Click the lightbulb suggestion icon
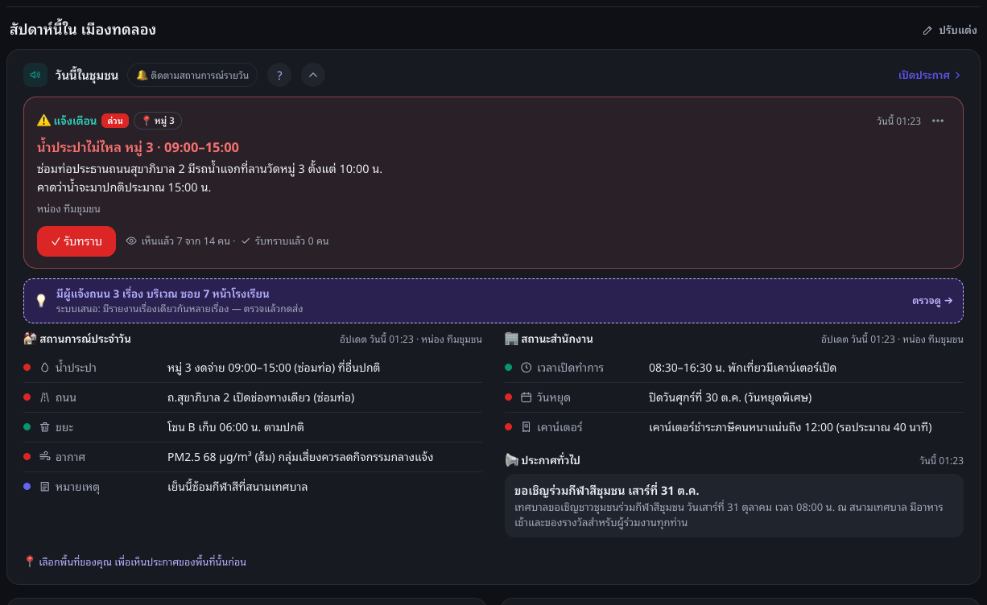 click(x=41, y=300)
